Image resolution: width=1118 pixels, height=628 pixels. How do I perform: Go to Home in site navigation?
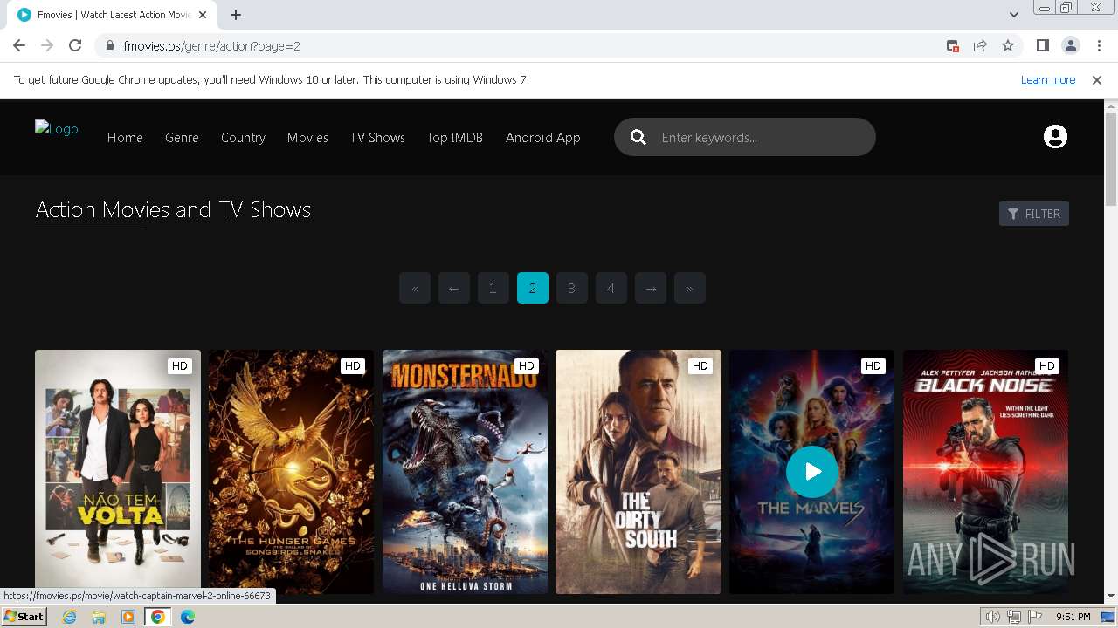pyautogui.click(x=125, y=138)
